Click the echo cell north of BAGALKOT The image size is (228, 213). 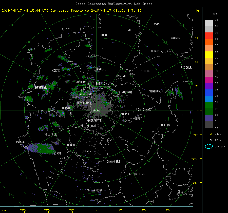[x=91, y=67]
